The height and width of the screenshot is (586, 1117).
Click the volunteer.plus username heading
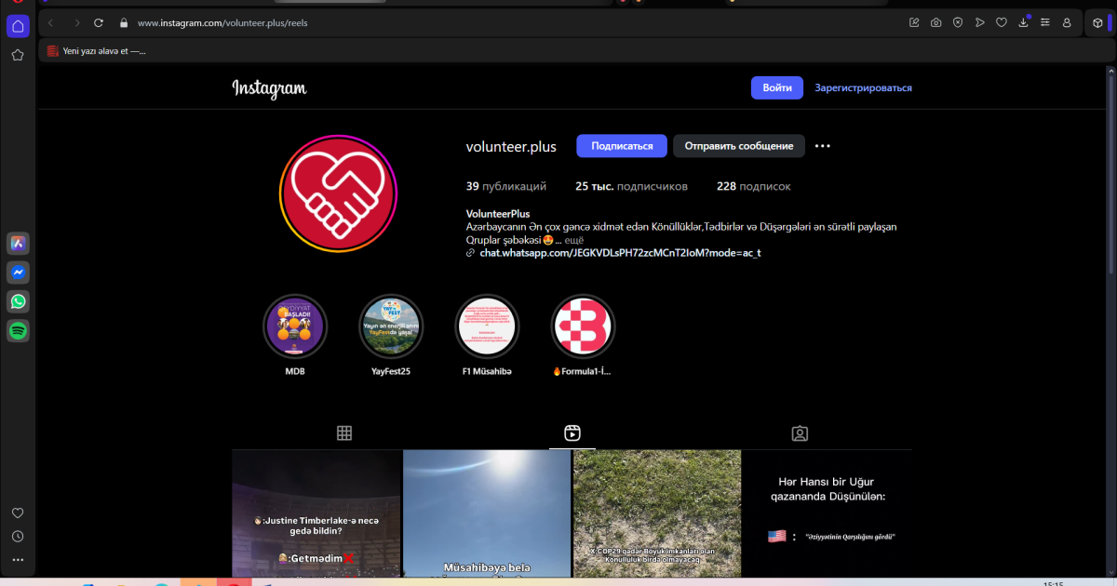coord(511,147)
